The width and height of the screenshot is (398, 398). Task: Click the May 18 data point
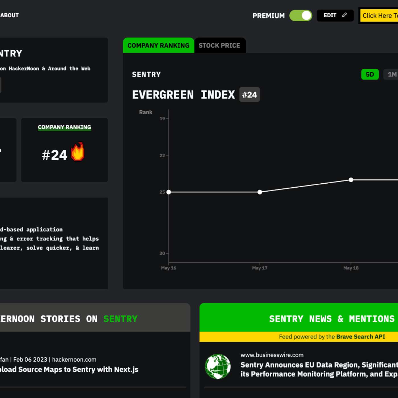coord(351,180)
